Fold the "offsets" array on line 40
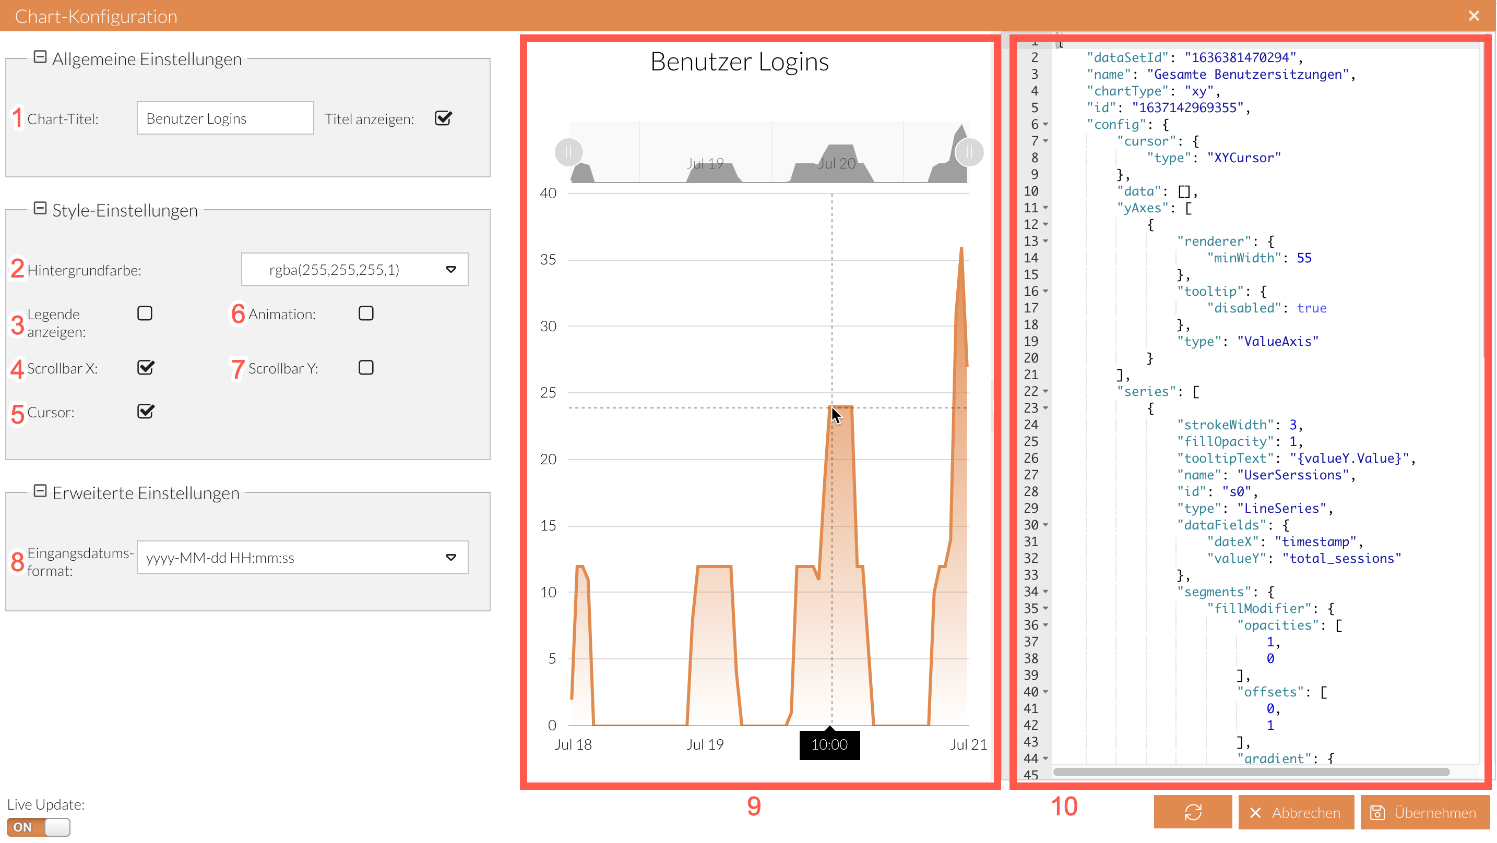1497x843 pixels. (1046, 693)
